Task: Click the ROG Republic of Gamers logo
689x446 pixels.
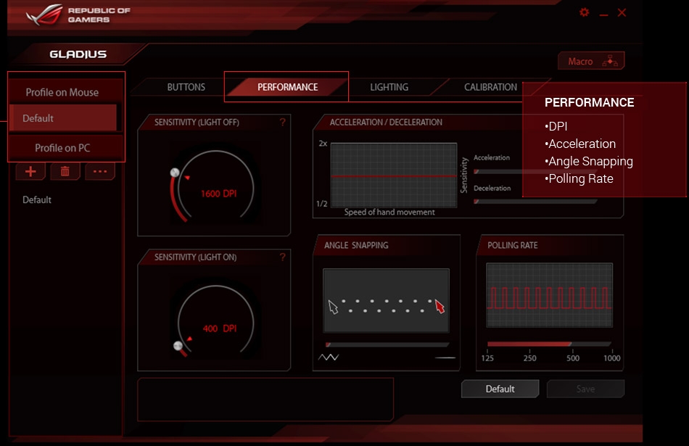Action: (x=78, y=15)
